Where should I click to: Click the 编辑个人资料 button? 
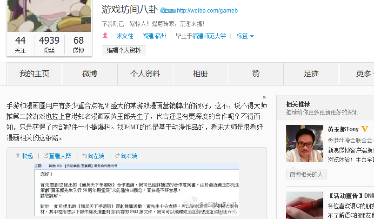pyautogui.click(x=124, y=50)
